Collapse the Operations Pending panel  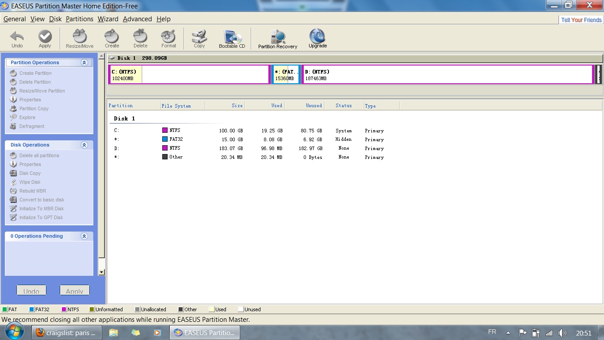(84, 236)
